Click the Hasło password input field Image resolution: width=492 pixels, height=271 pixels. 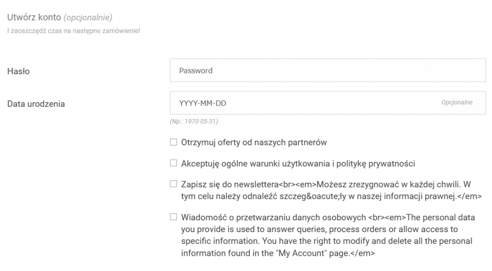coord(328,70)
